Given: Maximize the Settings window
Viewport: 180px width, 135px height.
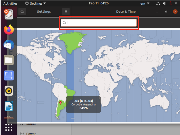Looking at the screenshot, I should pyautogui.click(x=166, y=12).
